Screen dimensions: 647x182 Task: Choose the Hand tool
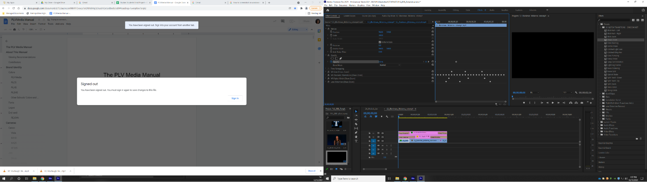click(x=356, y=137)
